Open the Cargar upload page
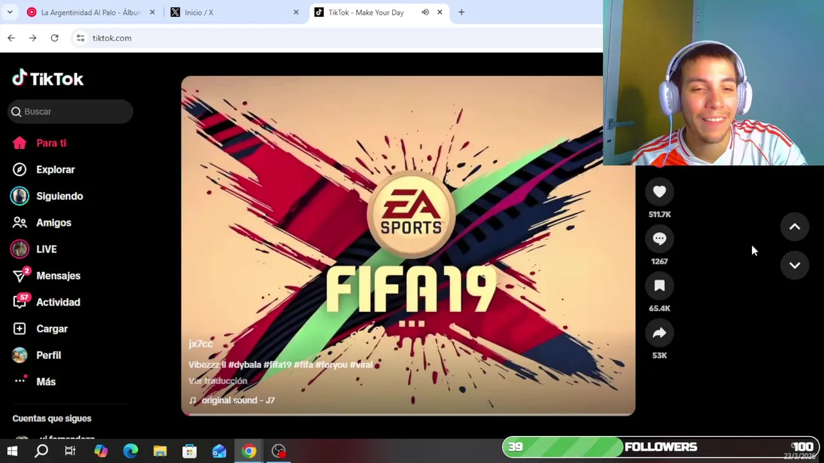824x463 pixels. point(40,329)
